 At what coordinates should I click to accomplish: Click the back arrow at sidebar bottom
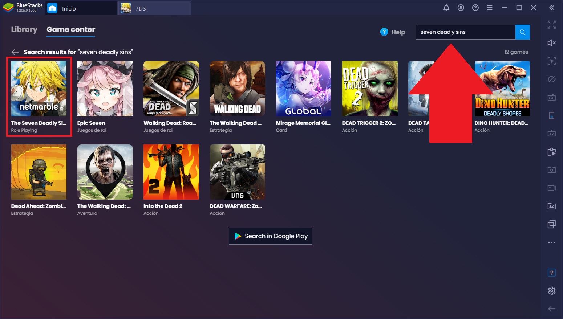click(552, 309)
